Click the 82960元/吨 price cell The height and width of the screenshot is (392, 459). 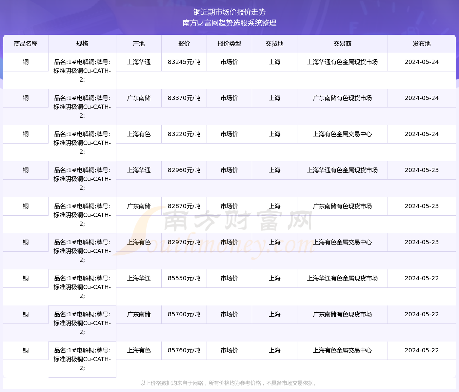(x=184, y=170)
